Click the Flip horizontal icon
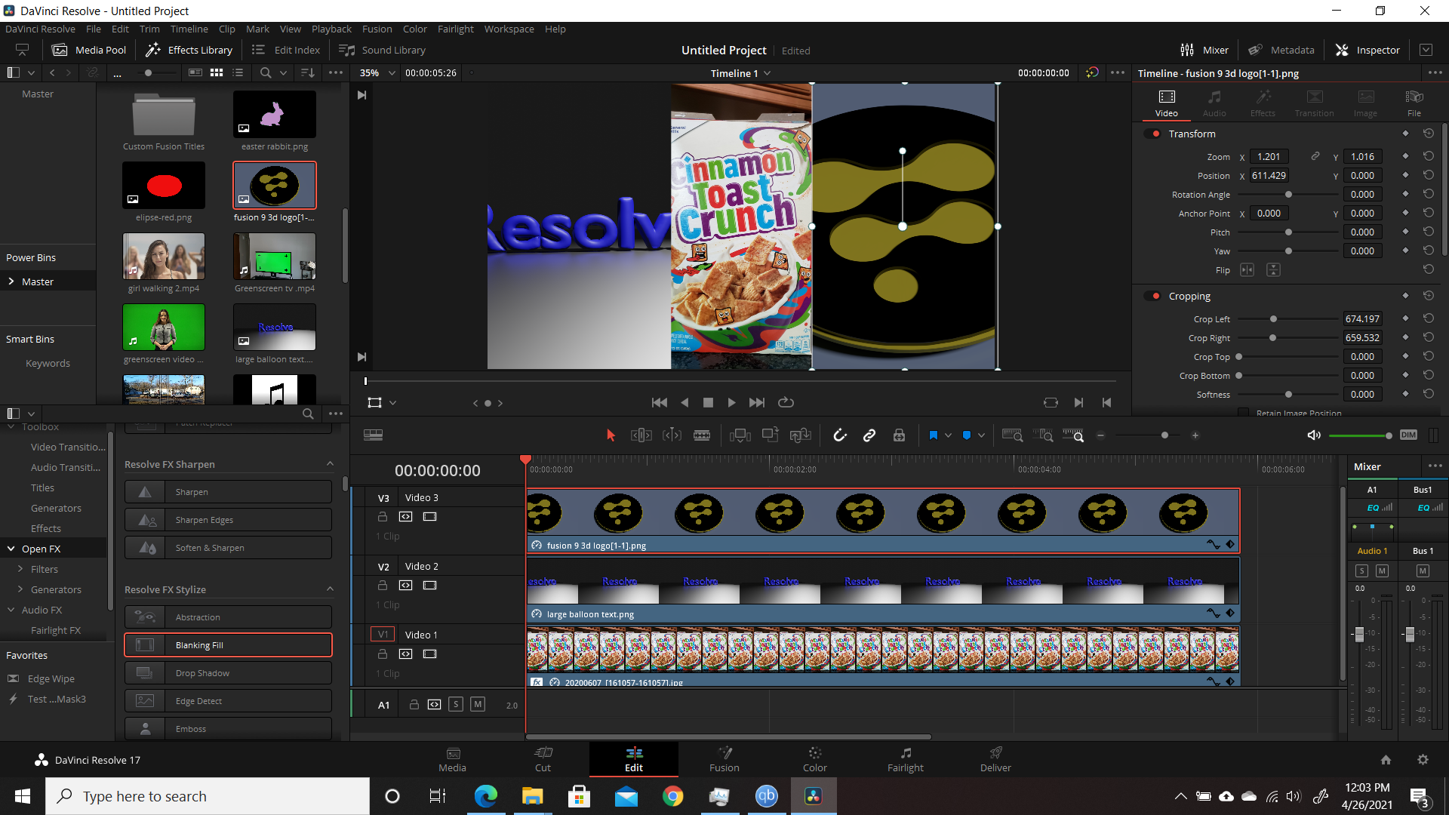 click(x=1247, y=270)
